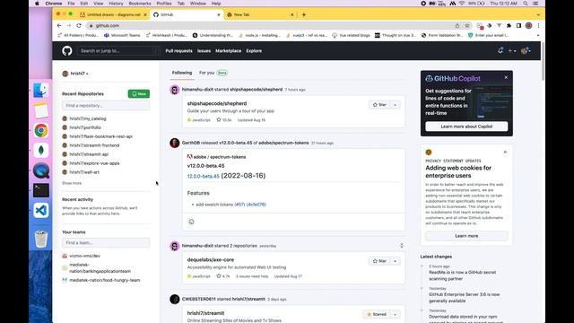The width and height of the screenshot is (574, 323).
Task: Click the GitHub Octocat logo in header
Action: [67, 51]
